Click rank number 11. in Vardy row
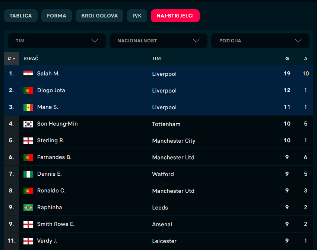317x250 pixels. [x=12, y=241]
